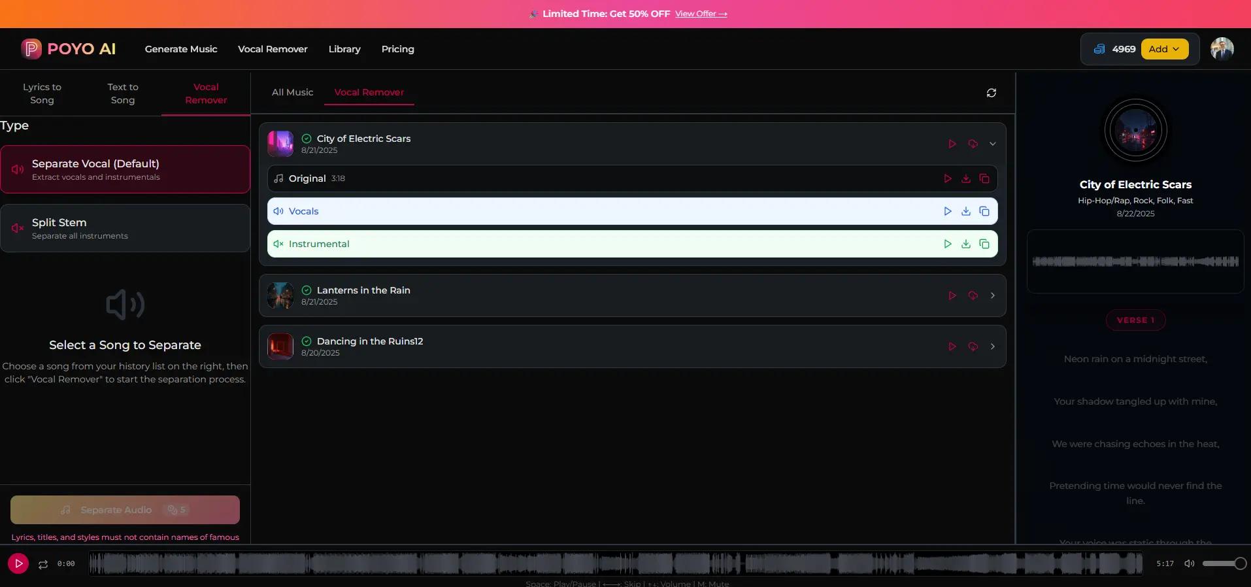Open vocal remover icon for Lanterns in the Rain

tap(973, 295)
